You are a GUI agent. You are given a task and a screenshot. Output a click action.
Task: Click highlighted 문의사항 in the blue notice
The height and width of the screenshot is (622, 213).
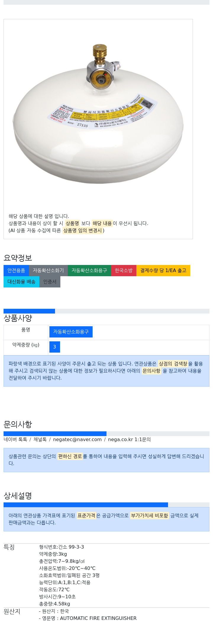[151, 371]
